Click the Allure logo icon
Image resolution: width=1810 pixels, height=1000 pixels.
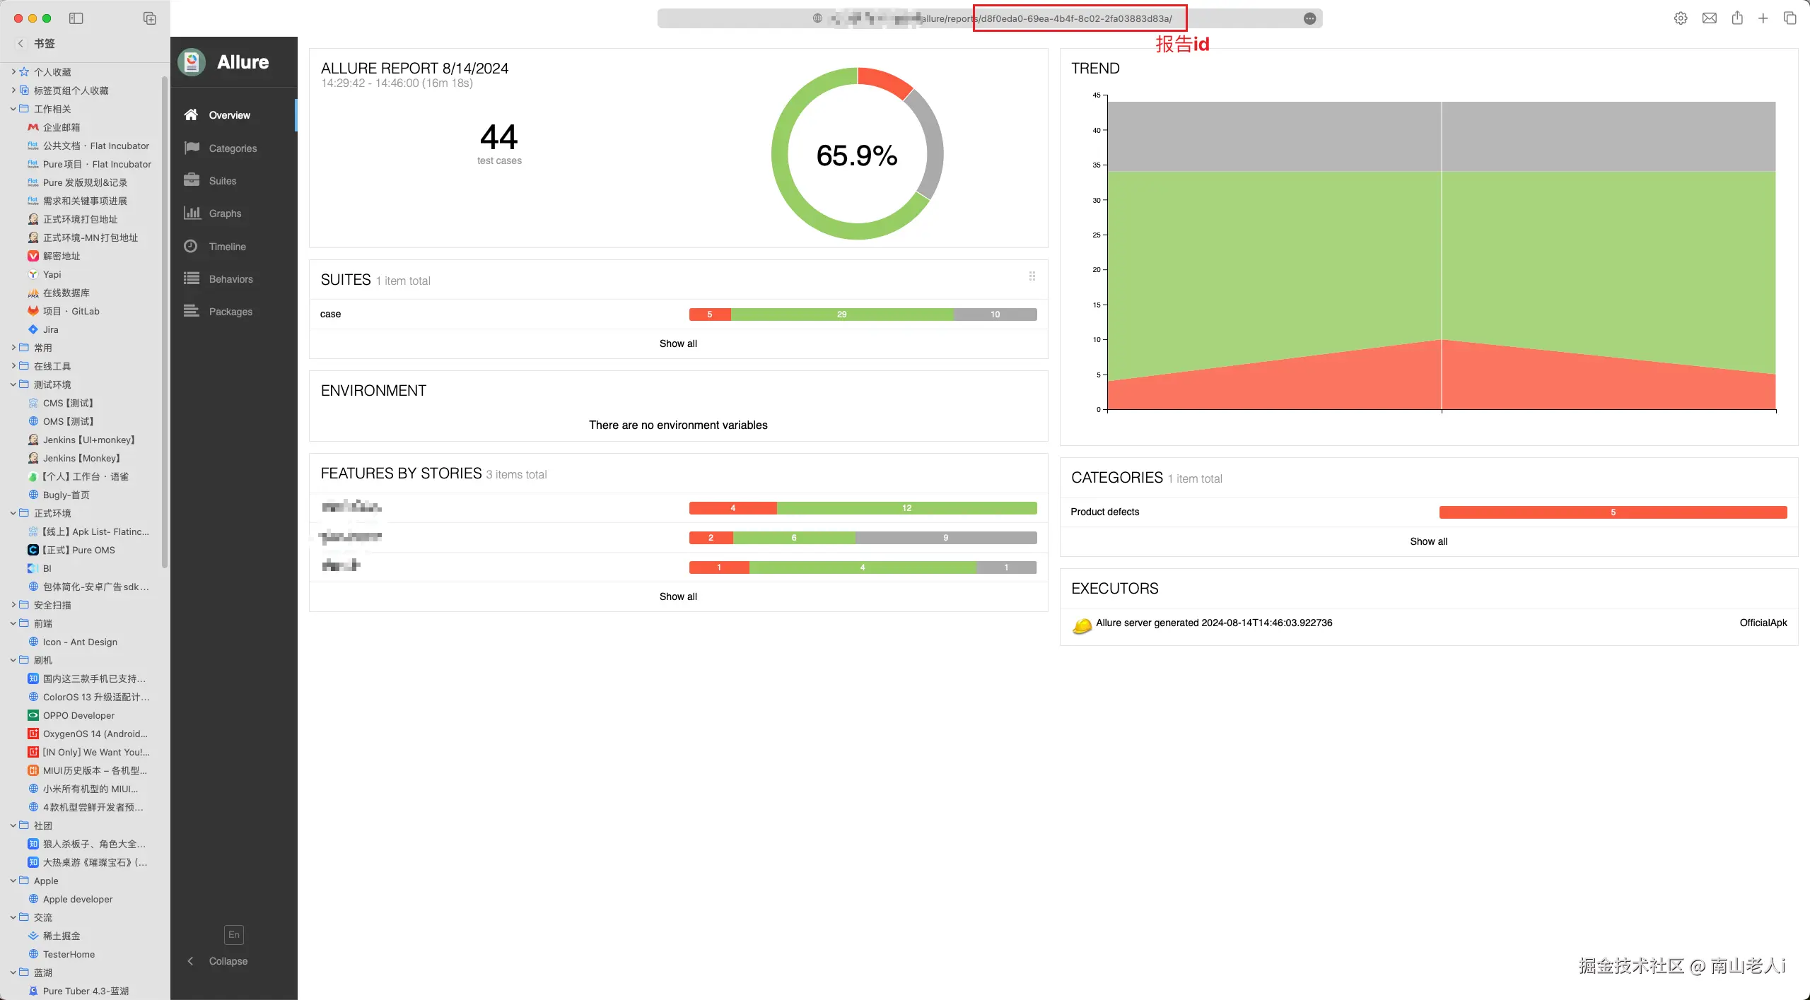pos(192,62)
